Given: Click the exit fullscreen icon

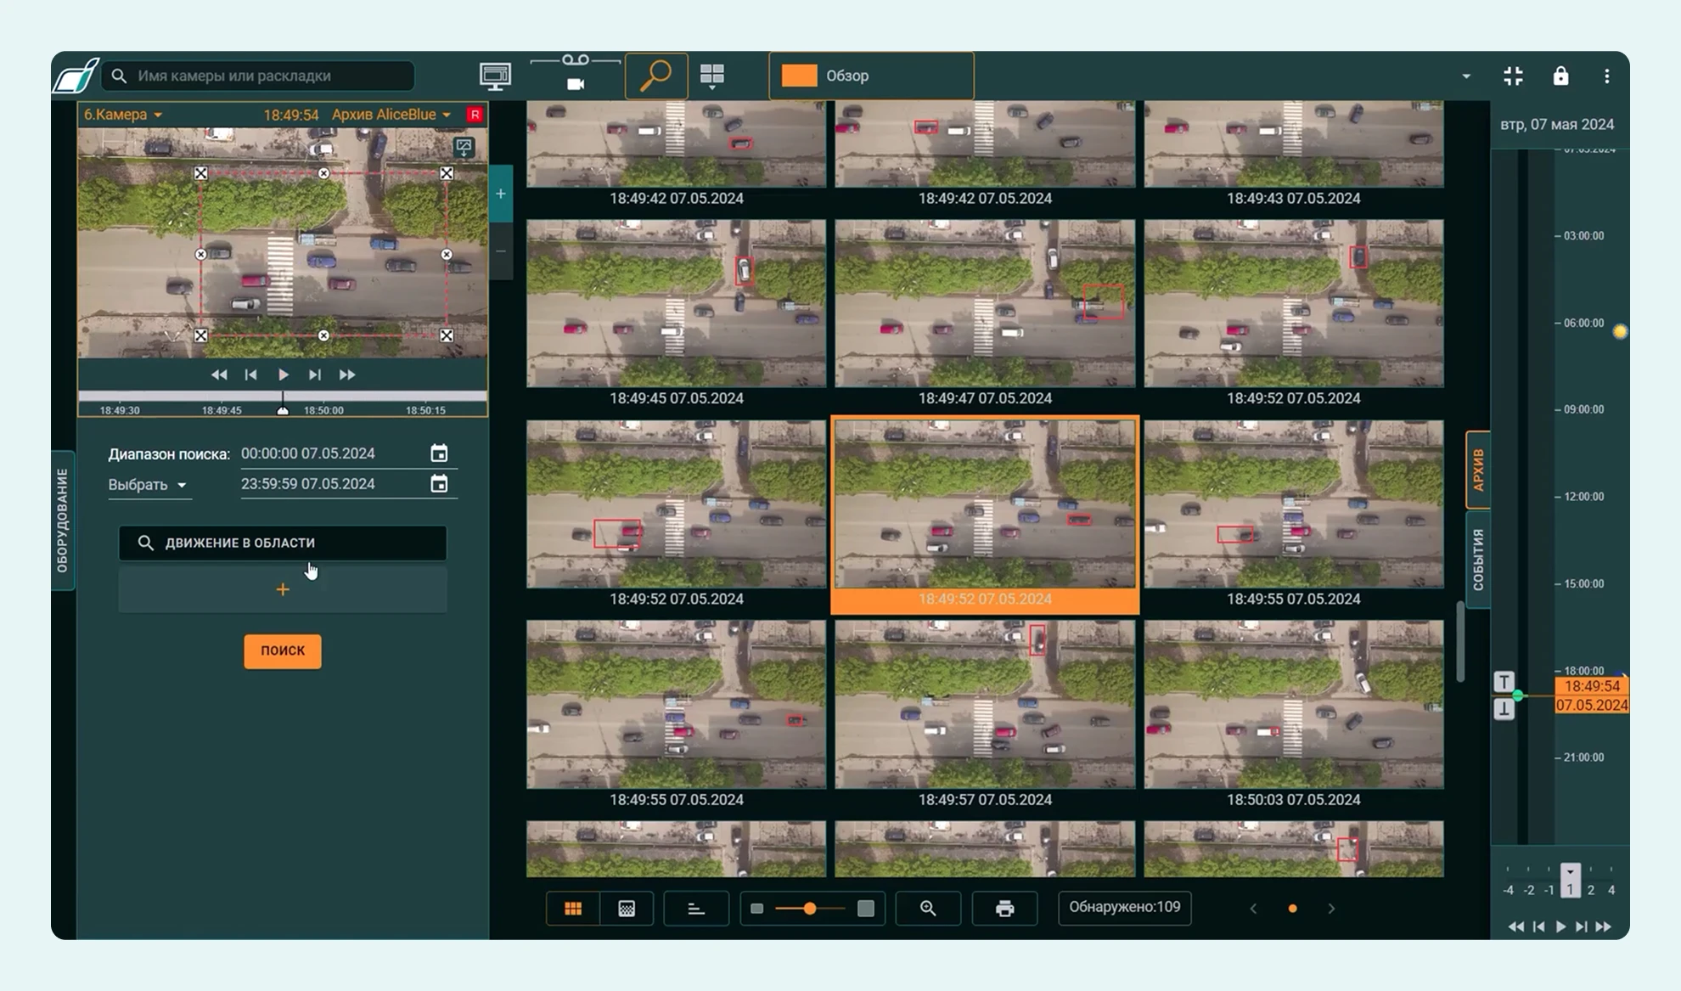Looking at the screenshot, I should (1513, 76).
